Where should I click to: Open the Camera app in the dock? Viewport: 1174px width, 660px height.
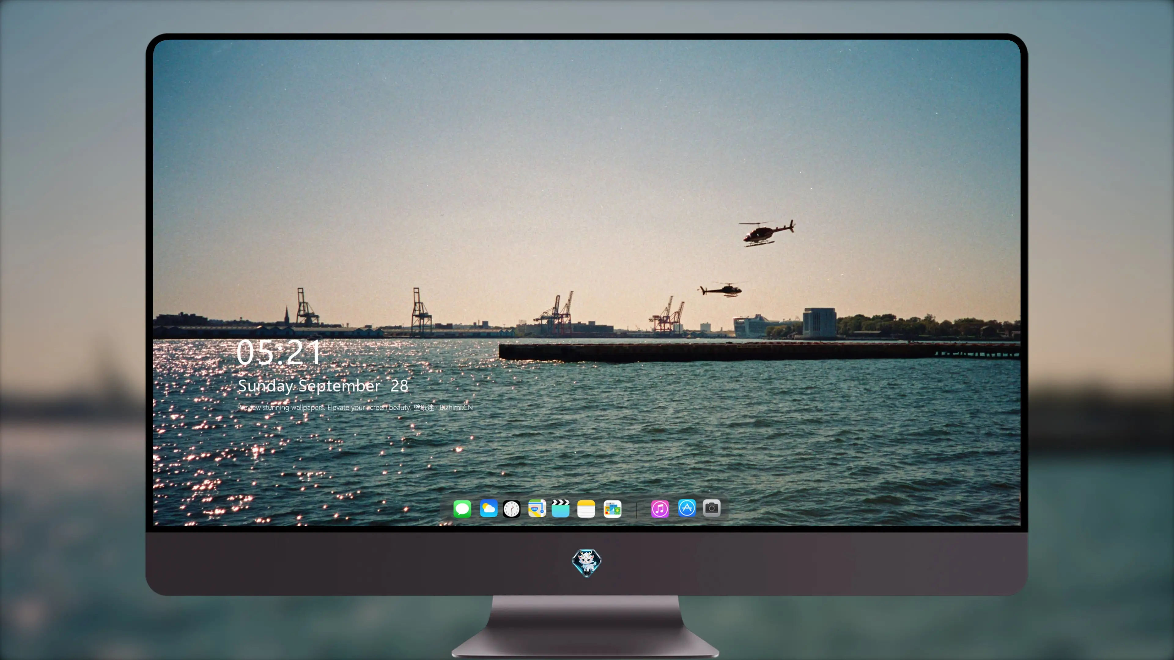point(711,508)
